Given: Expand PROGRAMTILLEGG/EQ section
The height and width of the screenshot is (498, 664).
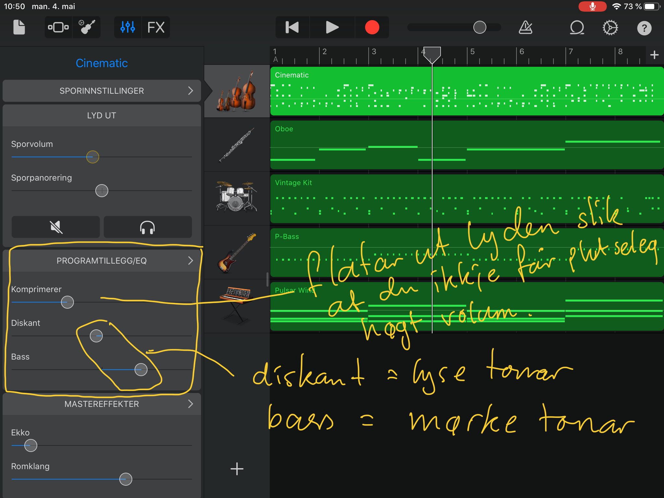Looking at the screenshot, I should (101, 261).
